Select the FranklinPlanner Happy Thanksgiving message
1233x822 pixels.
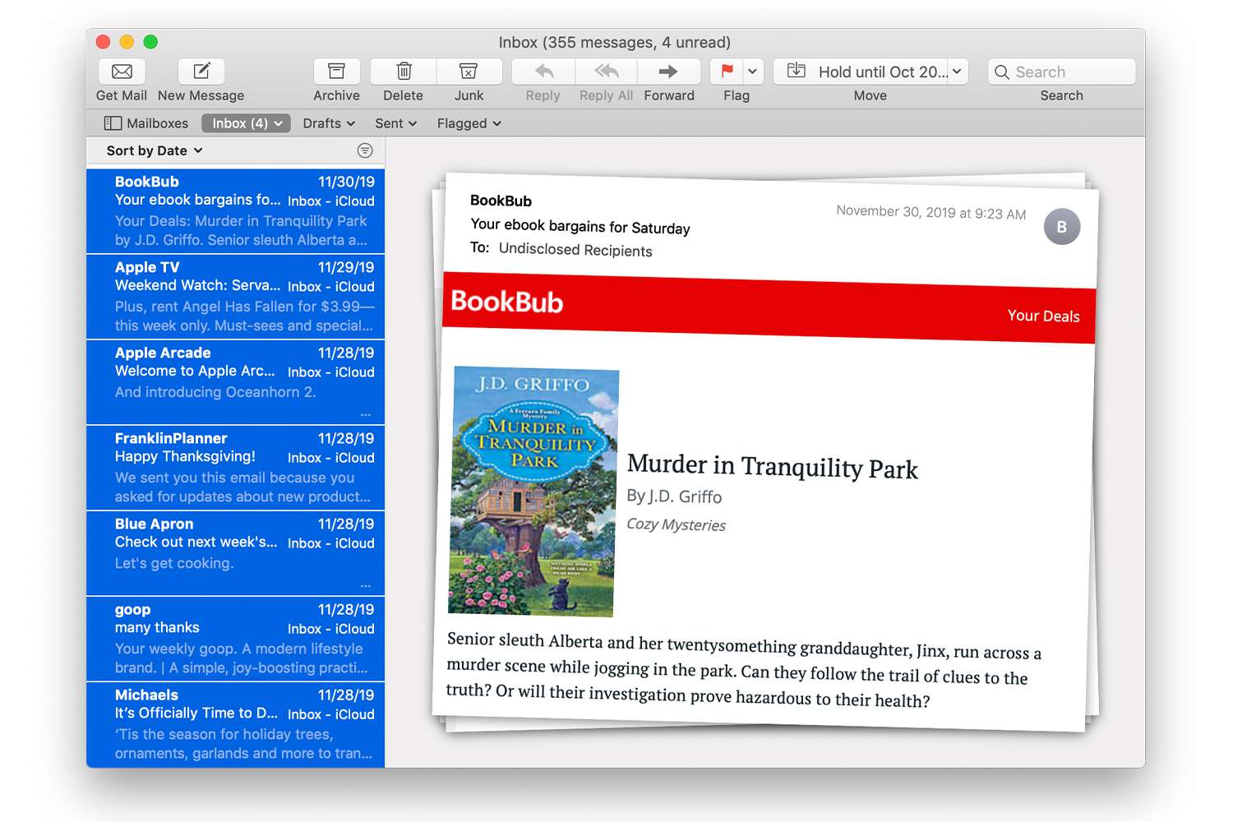(235, 468)
